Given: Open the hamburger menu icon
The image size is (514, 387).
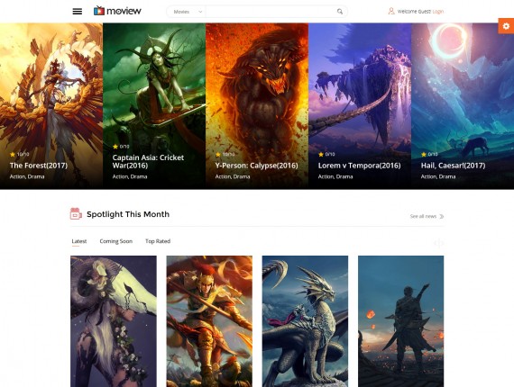Looking at the screenshot, I should 78,12.
